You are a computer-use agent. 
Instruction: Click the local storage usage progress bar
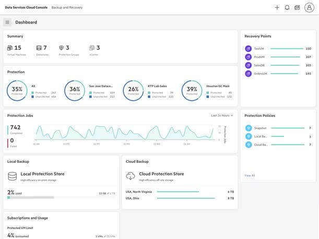point(30,197)
